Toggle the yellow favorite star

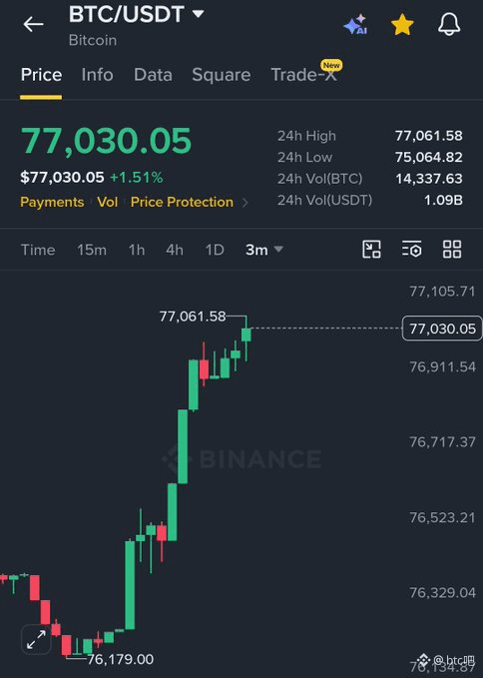[x=402, y=24]
